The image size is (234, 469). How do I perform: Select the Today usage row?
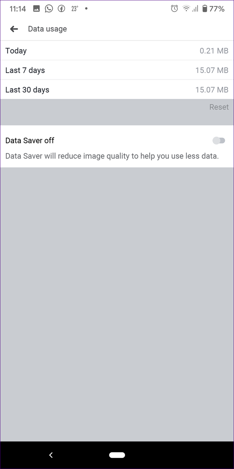coord(117,51)
